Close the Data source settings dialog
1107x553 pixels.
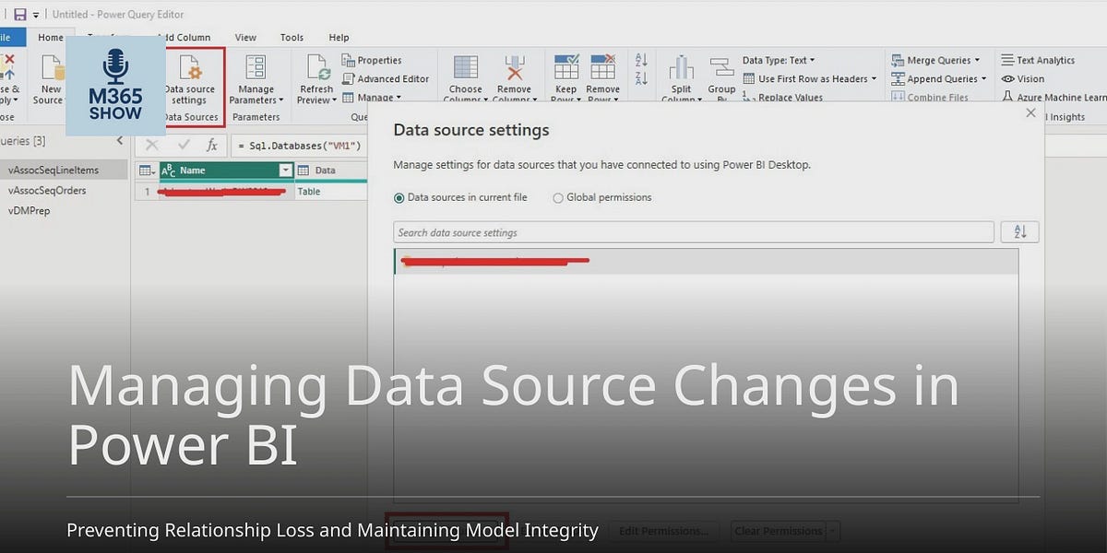click(x=1030, y=112)
